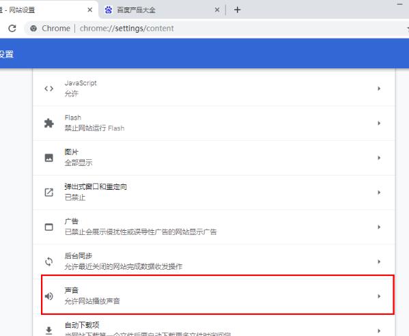409x336 pixels.
Task: Click the 图片 image icon
Action: (x=48, y=158)
